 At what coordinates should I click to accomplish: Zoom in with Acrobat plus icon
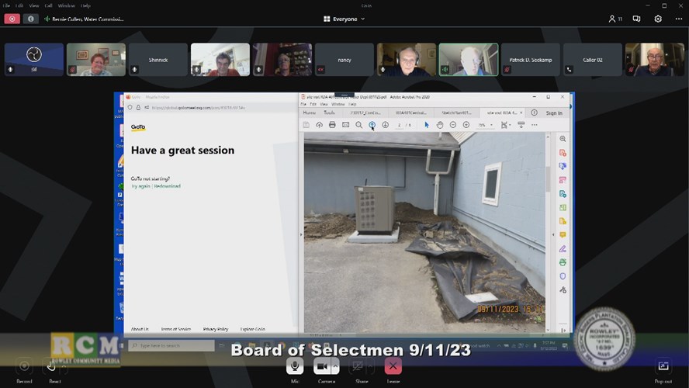[466, 125]
